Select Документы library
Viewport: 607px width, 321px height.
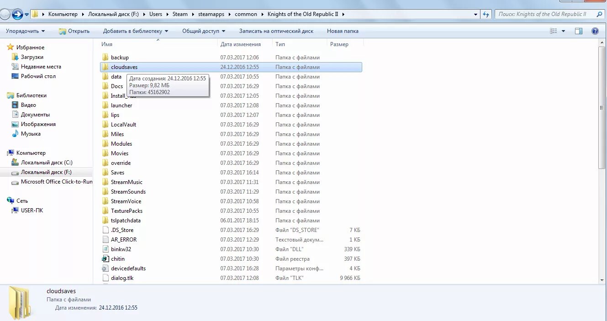click(x=35, y=115)
